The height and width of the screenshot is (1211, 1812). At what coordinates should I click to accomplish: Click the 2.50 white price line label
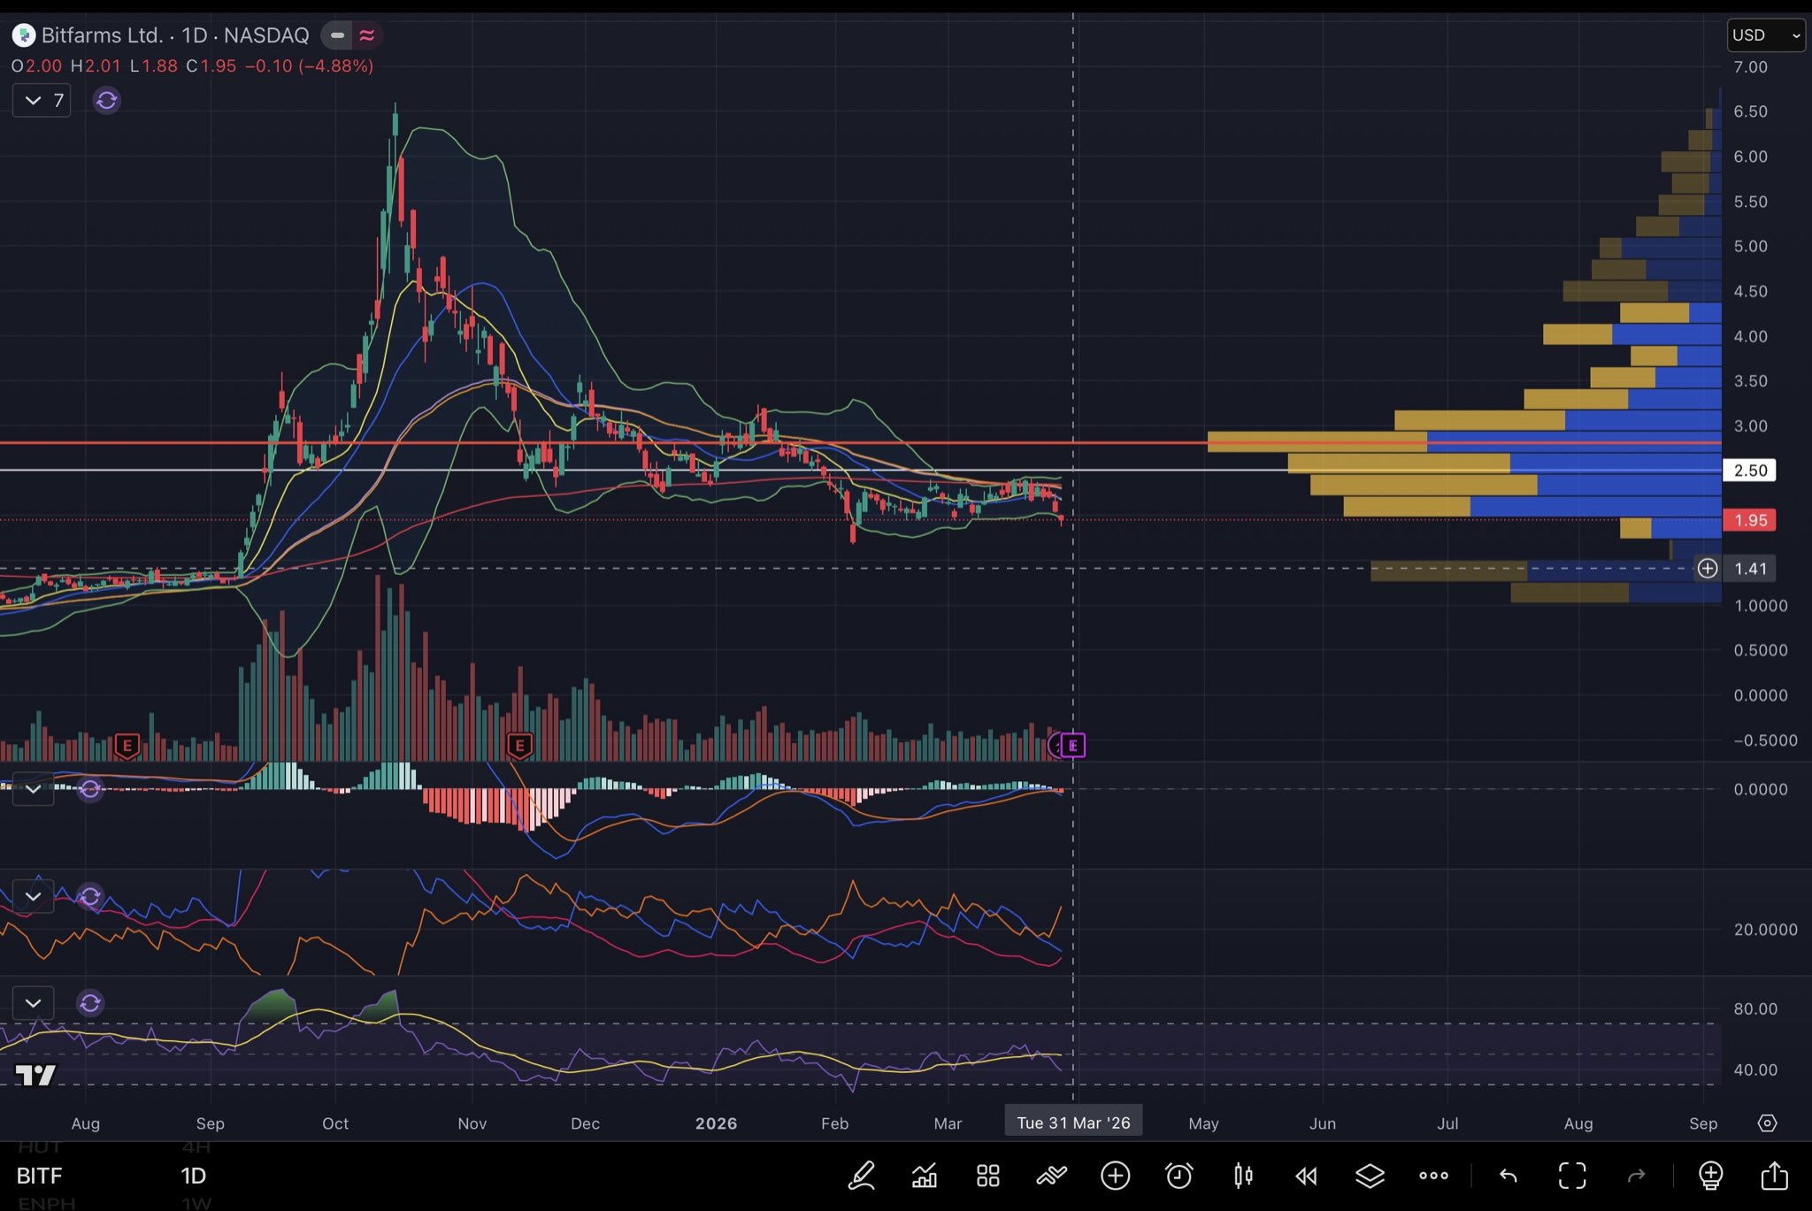pos(1749,471)
